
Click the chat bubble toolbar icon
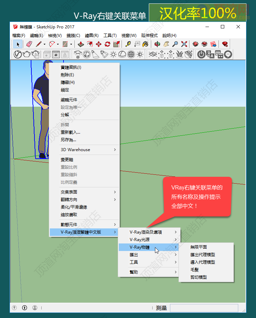click(228, 55)
